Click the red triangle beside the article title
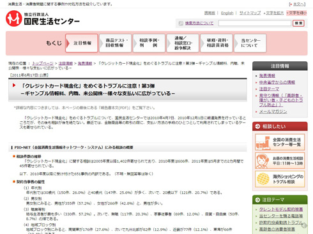Viewport: 313px width, 234px height. [x=14, y=85]
